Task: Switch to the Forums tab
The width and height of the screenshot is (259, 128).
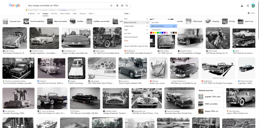Action: (x=54, y=14)
